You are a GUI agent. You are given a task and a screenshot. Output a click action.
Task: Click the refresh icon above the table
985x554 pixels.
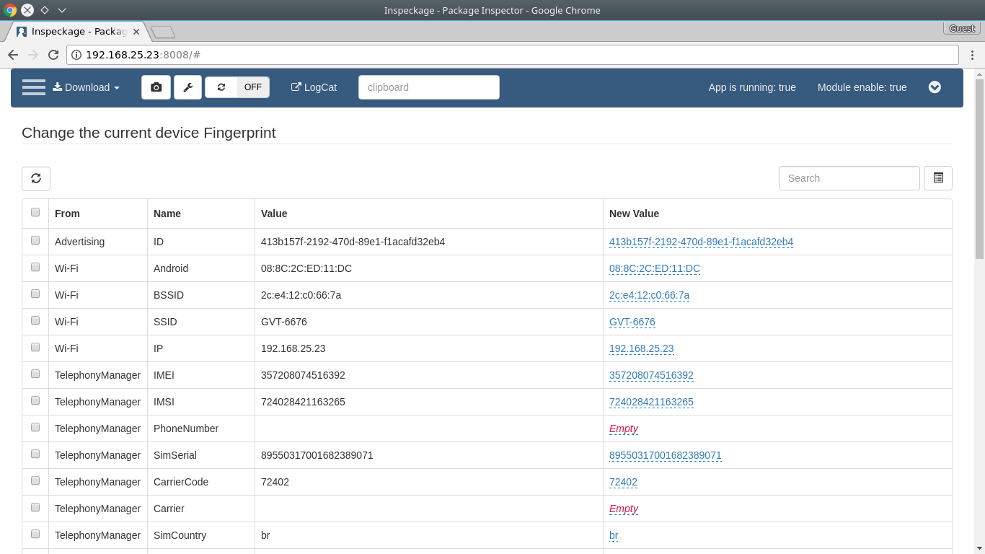[x=36, y=178]
